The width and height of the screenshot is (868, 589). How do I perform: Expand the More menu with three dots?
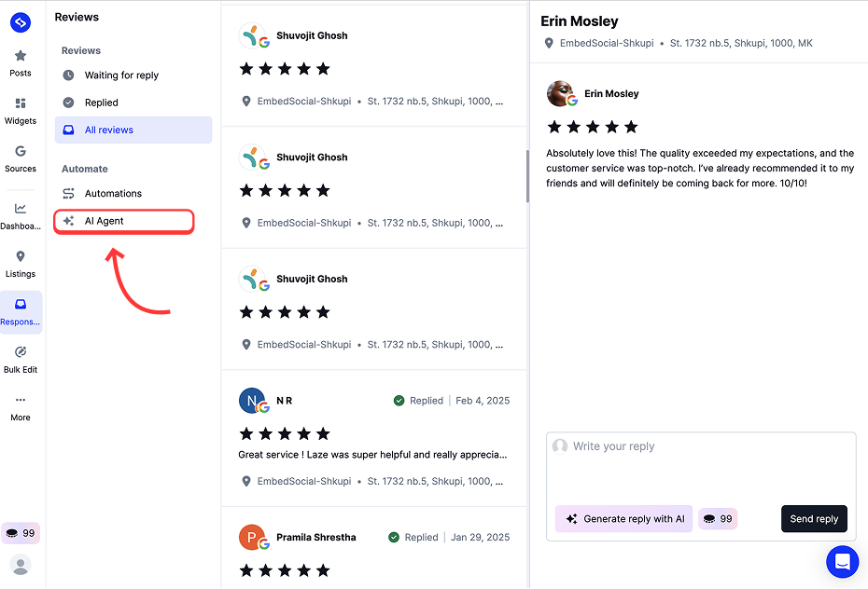pos(21,406)
